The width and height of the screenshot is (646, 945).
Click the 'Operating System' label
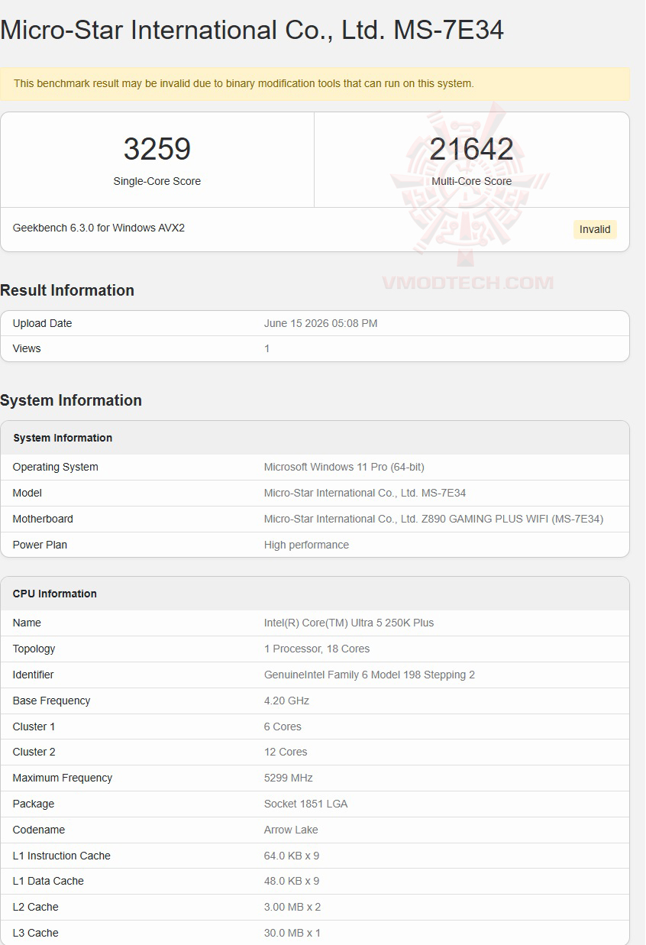[x=56, y=467]
